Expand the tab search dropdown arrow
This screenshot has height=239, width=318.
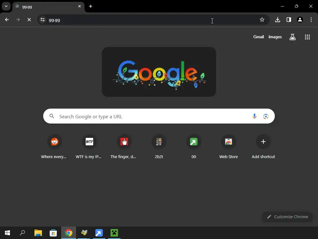coord(6,6)
